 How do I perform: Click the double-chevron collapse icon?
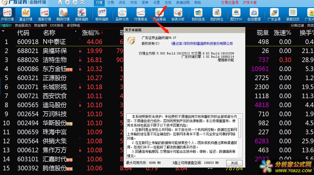(x=82, y=2)
